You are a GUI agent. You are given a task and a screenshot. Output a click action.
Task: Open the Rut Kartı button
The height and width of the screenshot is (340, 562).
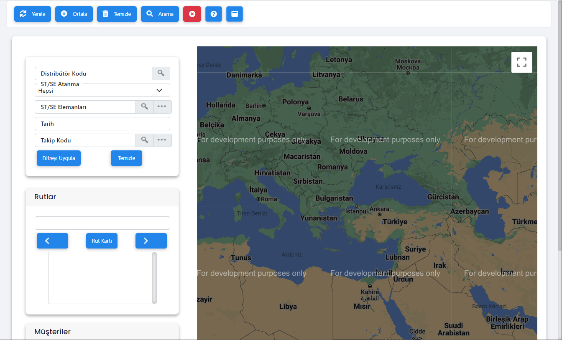(x=102, y=241)
